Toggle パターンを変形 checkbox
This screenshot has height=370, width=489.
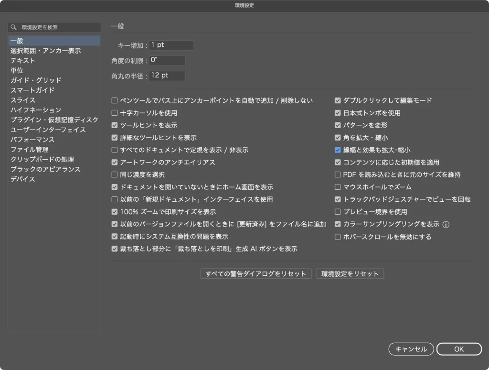click(338, 125)
